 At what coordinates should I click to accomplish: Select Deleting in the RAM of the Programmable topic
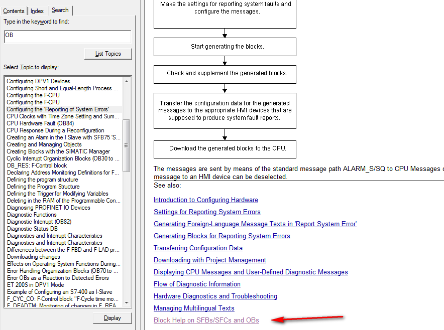pos(64,201)
